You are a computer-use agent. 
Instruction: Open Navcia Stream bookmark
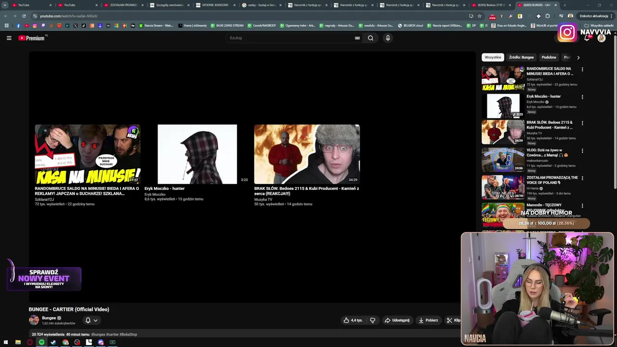point(156,26)
